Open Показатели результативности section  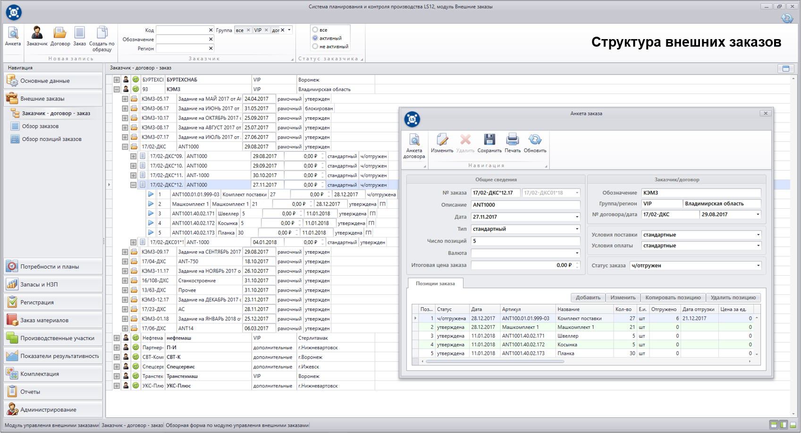click(53, 356)
